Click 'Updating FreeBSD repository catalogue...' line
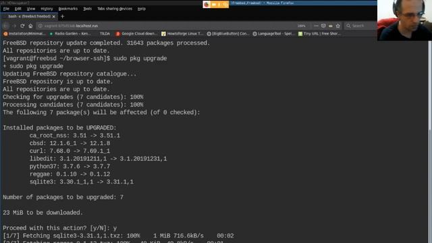 point(70,74)
